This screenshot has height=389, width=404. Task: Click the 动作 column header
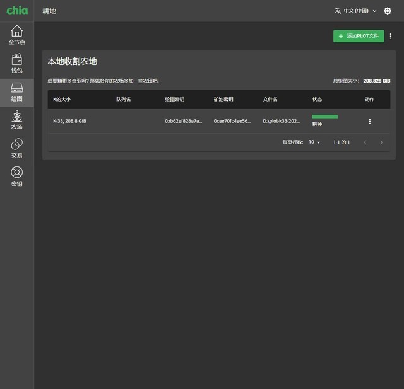369,100
